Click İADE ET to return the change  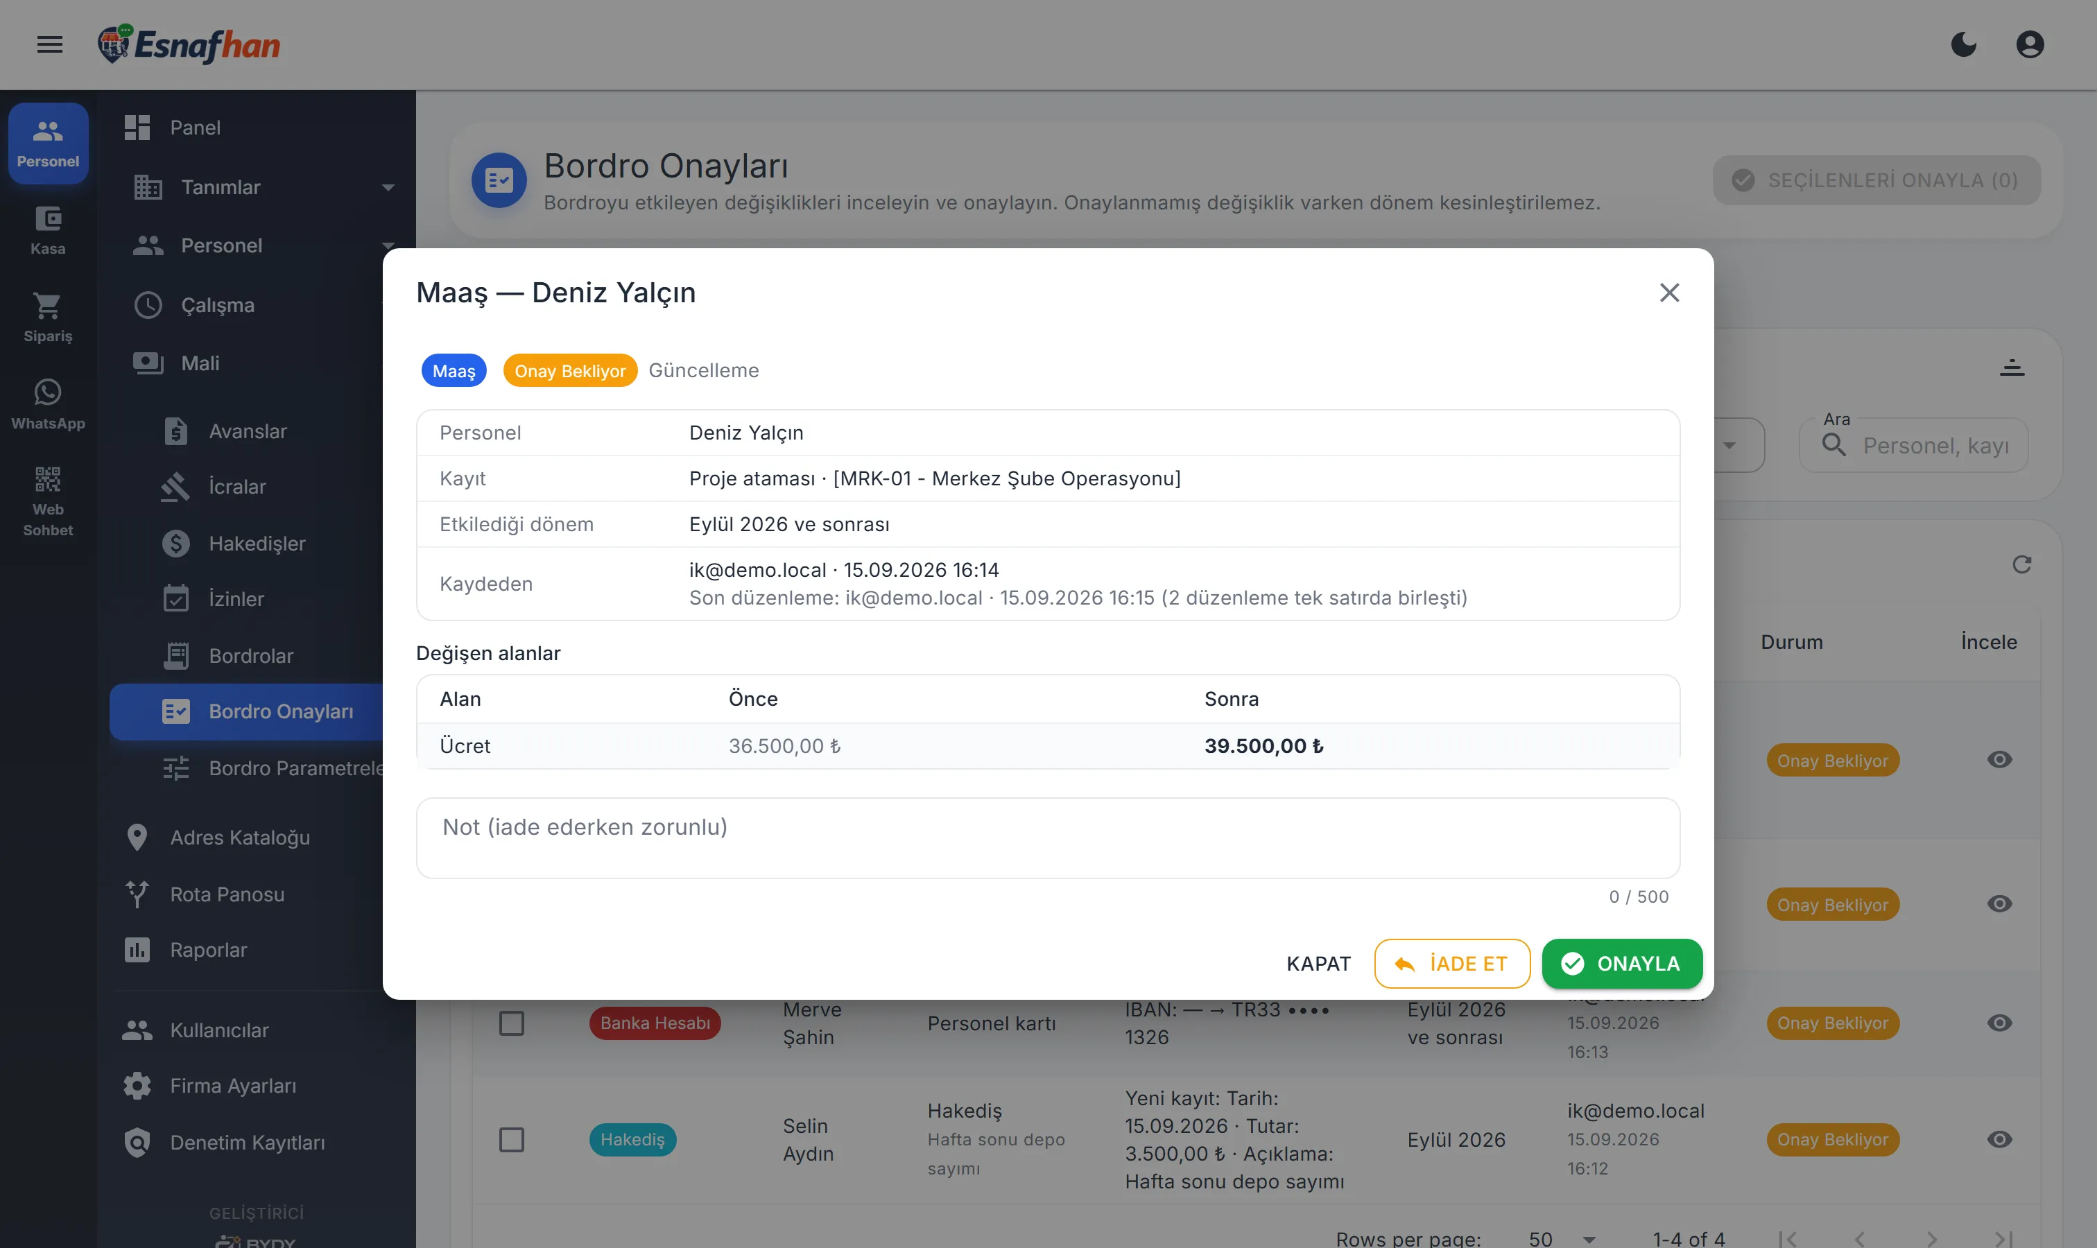pyautogui.click(x=1452, y=964)
